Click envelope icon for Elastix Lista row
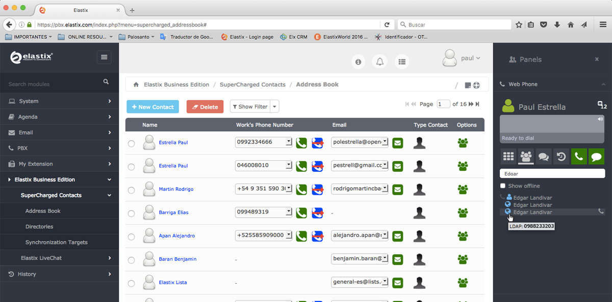Viewport: 612px width, 302px height. (398, 283)
